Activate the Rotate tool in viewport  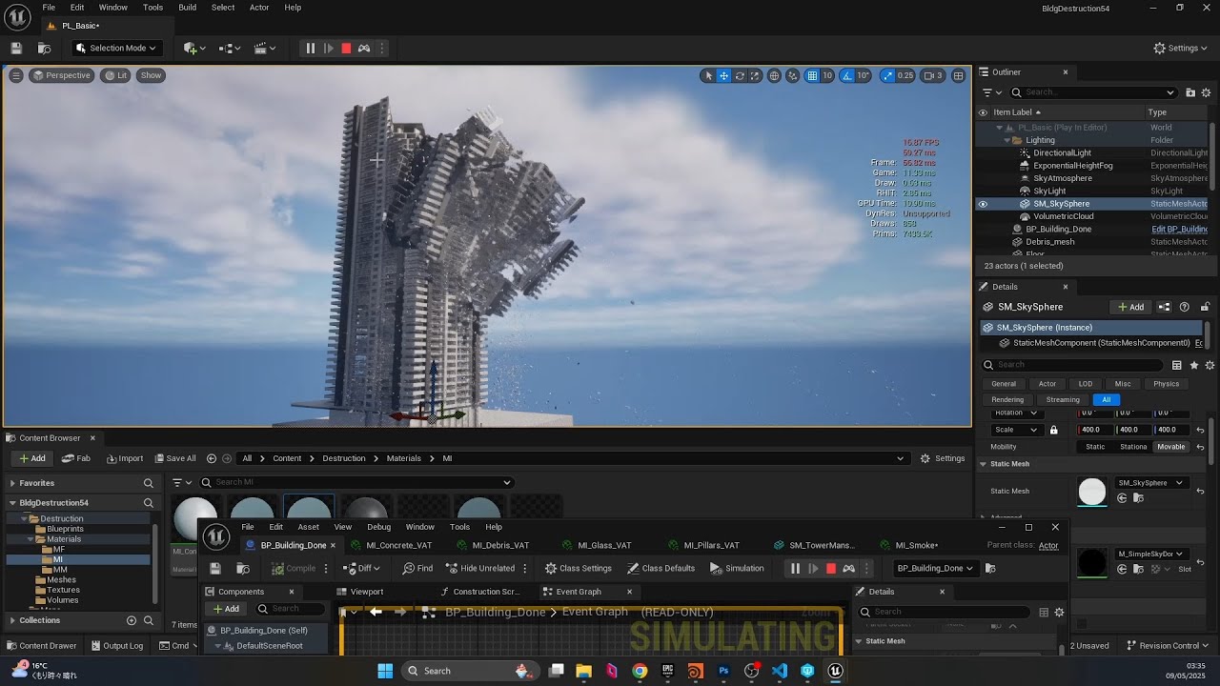[740, 76]
